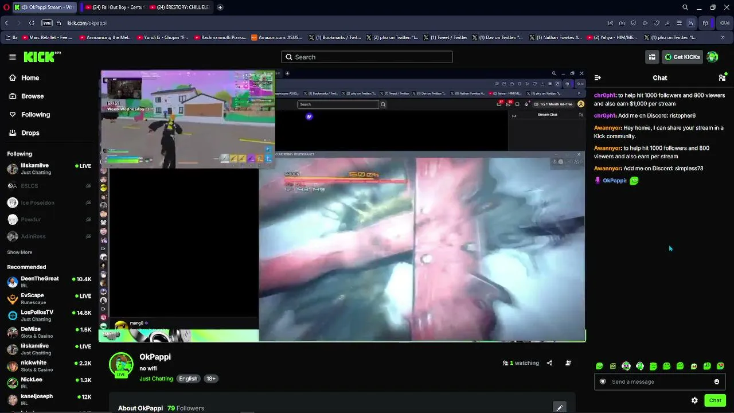734x413 pixels.
Task: Select the English language tag
Action: [x=188, y=379]
